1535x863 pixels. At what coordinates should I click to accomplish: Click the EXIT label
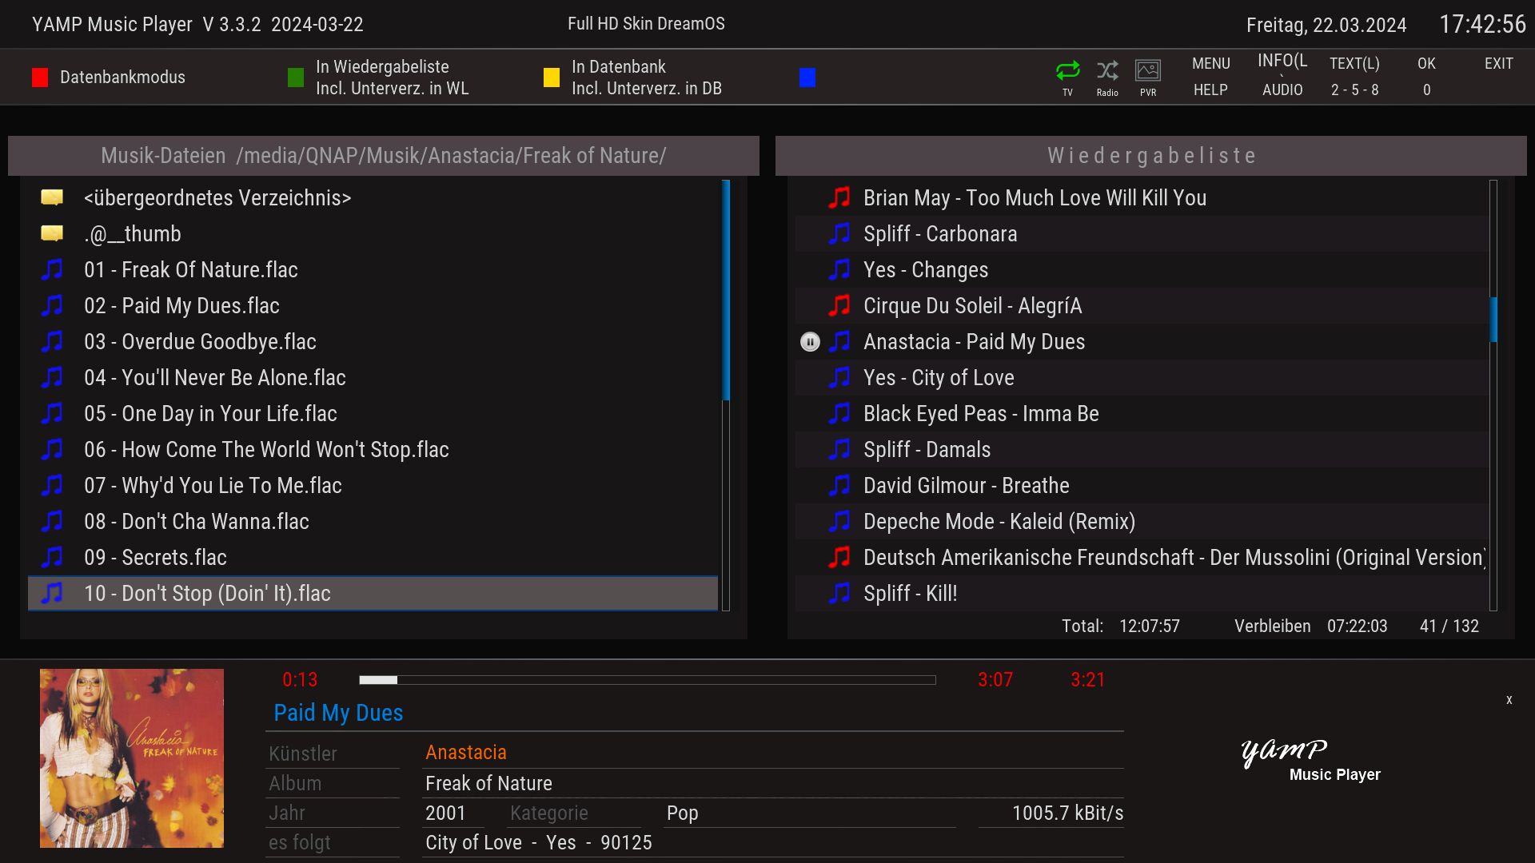(1498, 64)
